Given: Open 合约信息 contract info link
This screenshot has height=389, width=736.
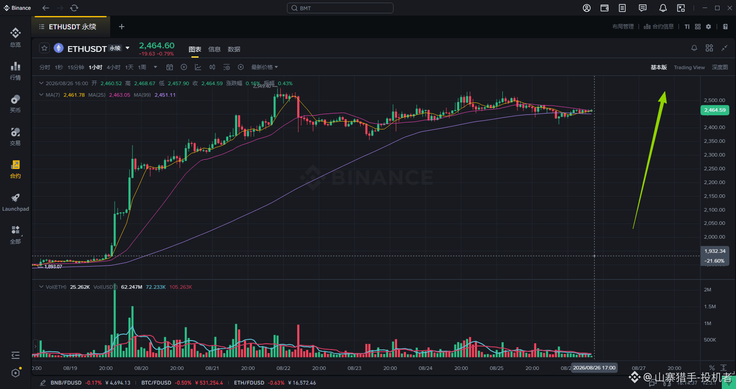Looking at the screenshot, I should click(x=659, y=27).
